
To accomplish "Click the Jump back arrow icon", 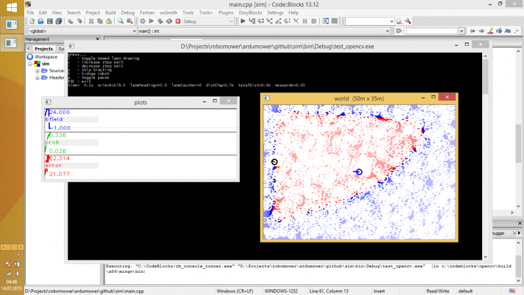I will (x=472, y=31).
